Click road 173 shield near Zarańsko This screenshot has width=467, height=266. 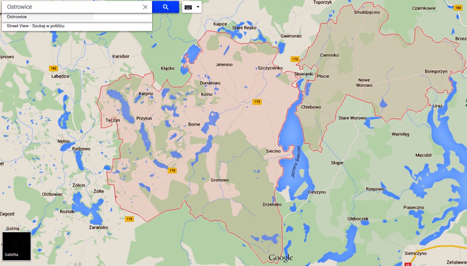click(130, 219)
